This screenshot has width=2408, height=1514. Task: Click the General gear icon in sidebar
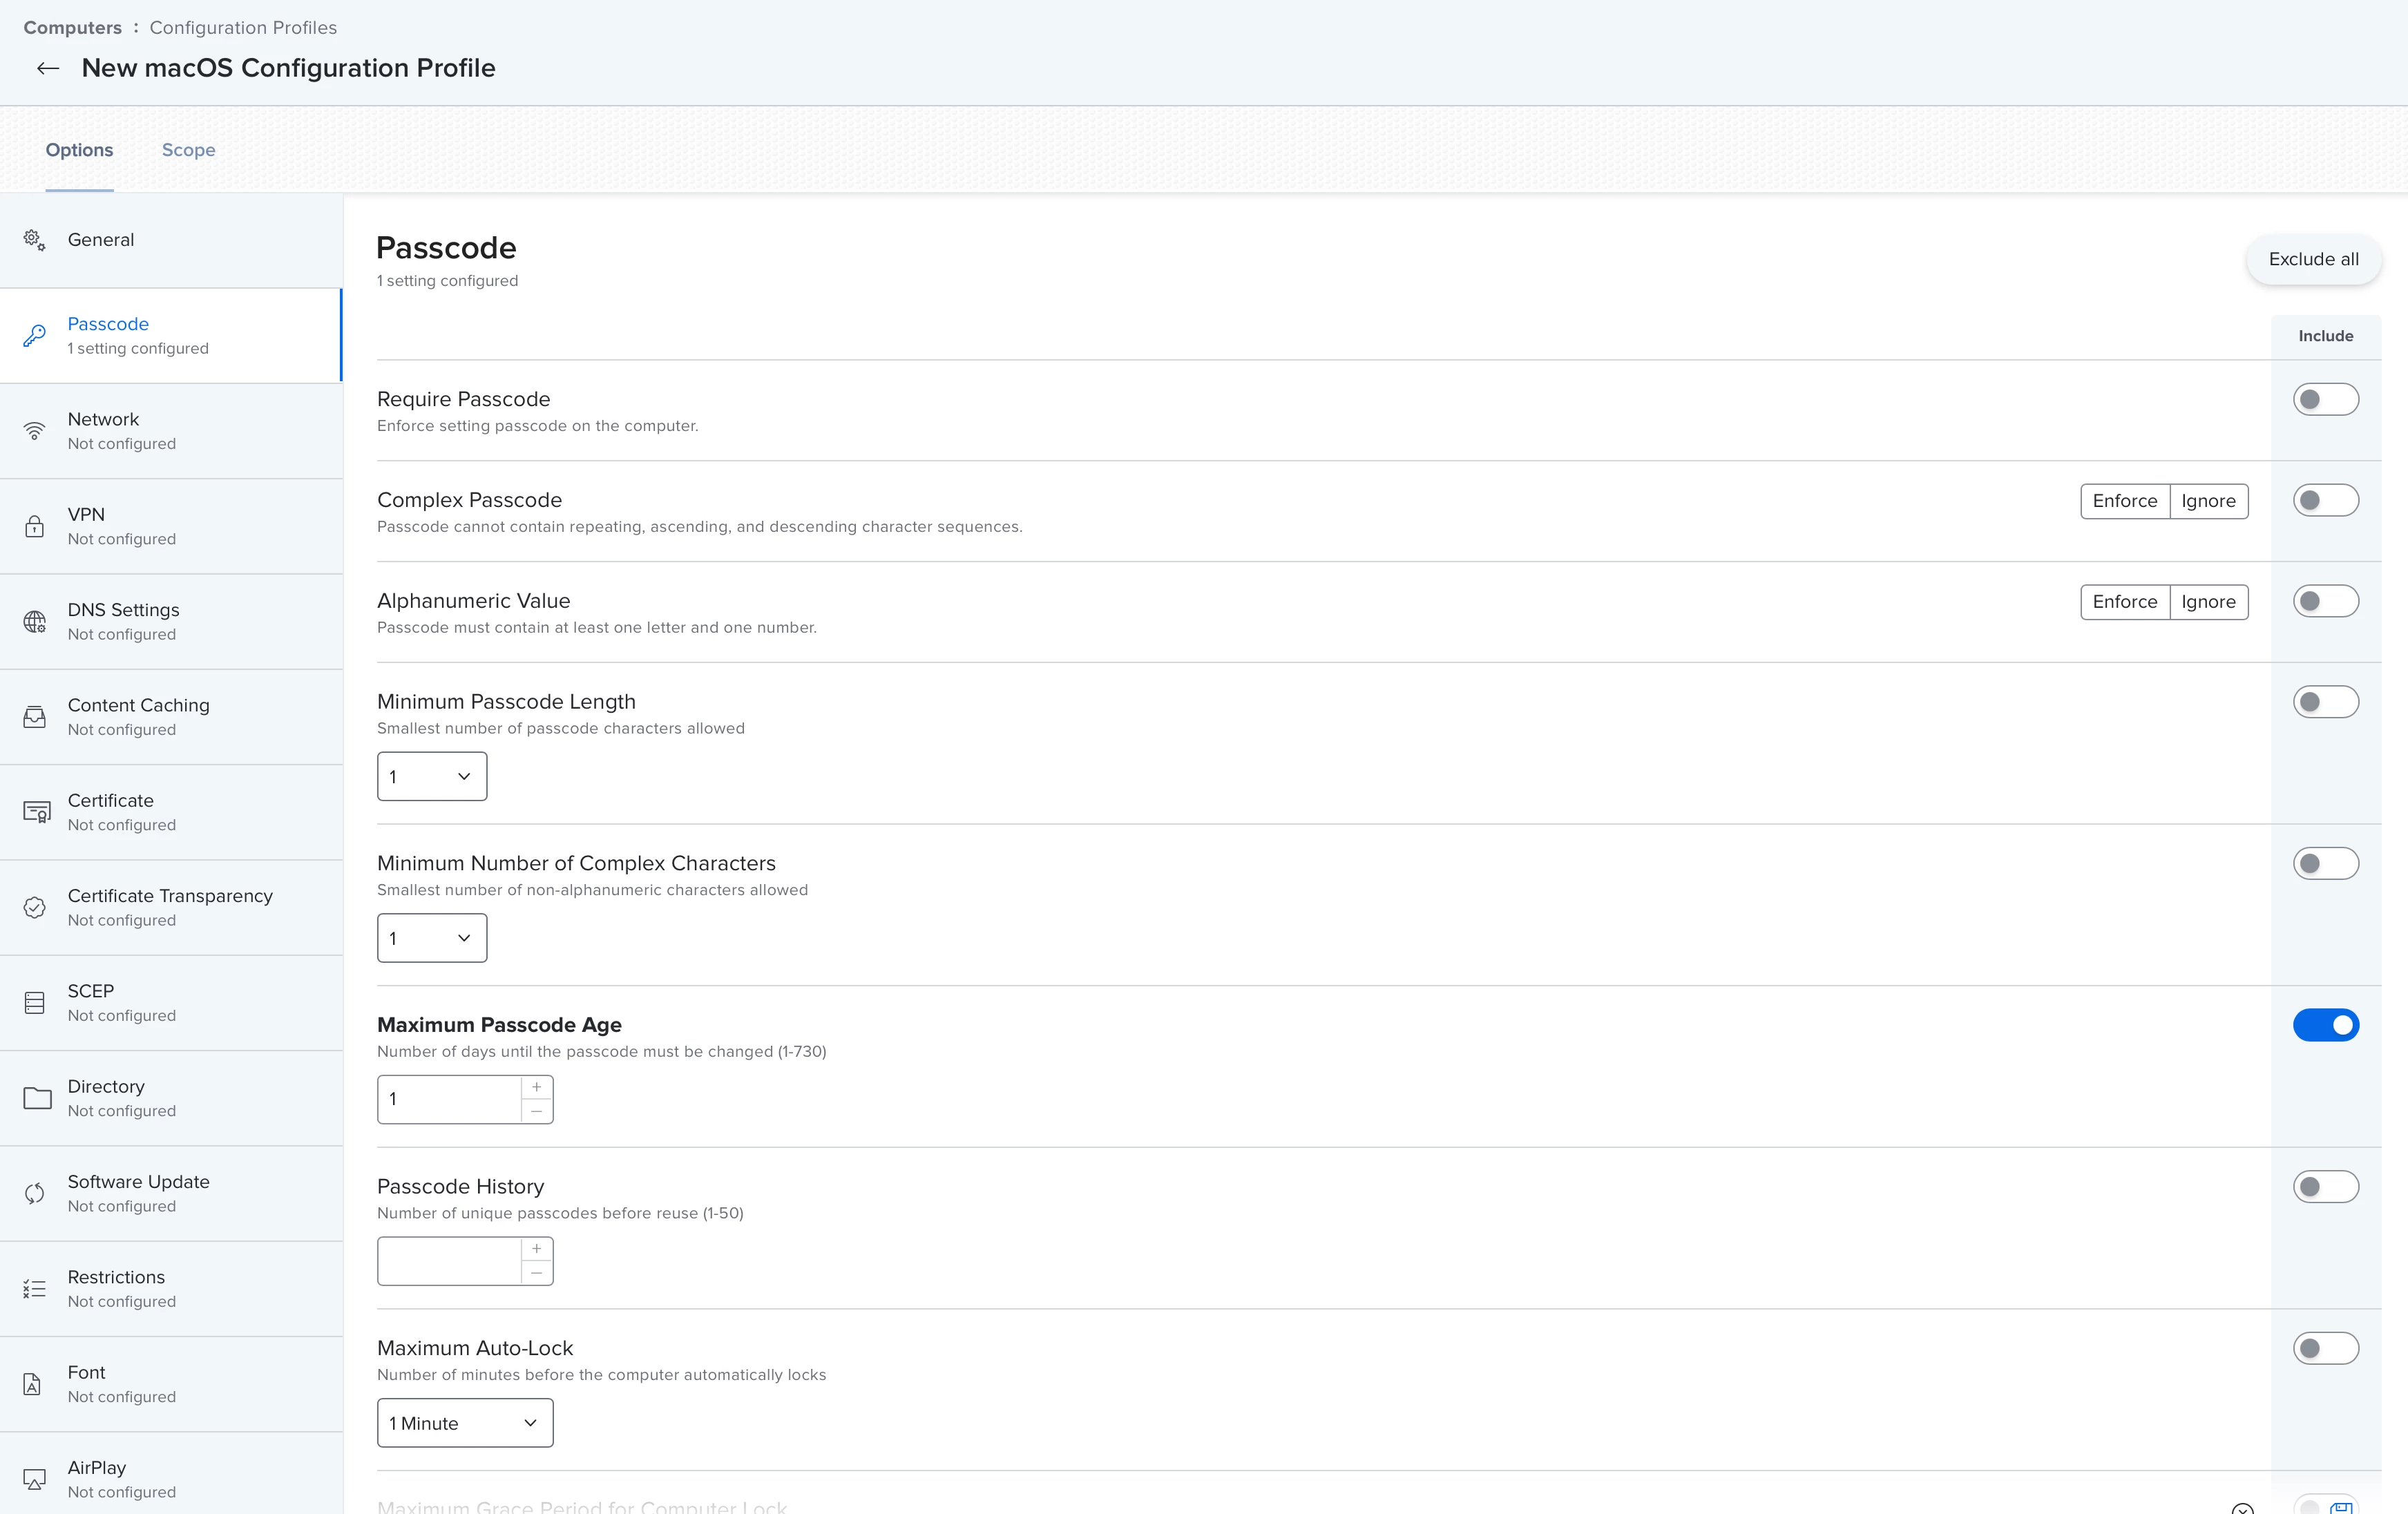pos(34,240)
